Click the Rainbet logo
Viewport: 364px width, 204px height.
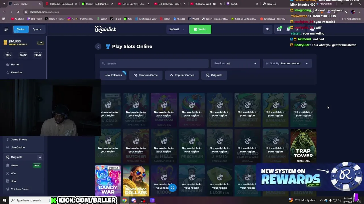pos(106,29)
